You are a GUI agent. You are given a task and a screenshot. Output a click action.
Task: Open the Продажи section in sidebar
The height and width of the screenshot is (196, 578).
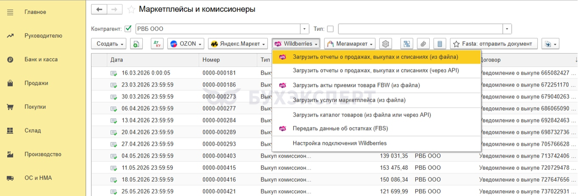[x=36, y=83]
